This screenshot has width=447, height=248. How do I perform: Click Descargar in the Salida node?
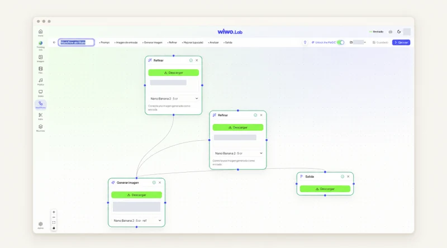coord(325,189)
